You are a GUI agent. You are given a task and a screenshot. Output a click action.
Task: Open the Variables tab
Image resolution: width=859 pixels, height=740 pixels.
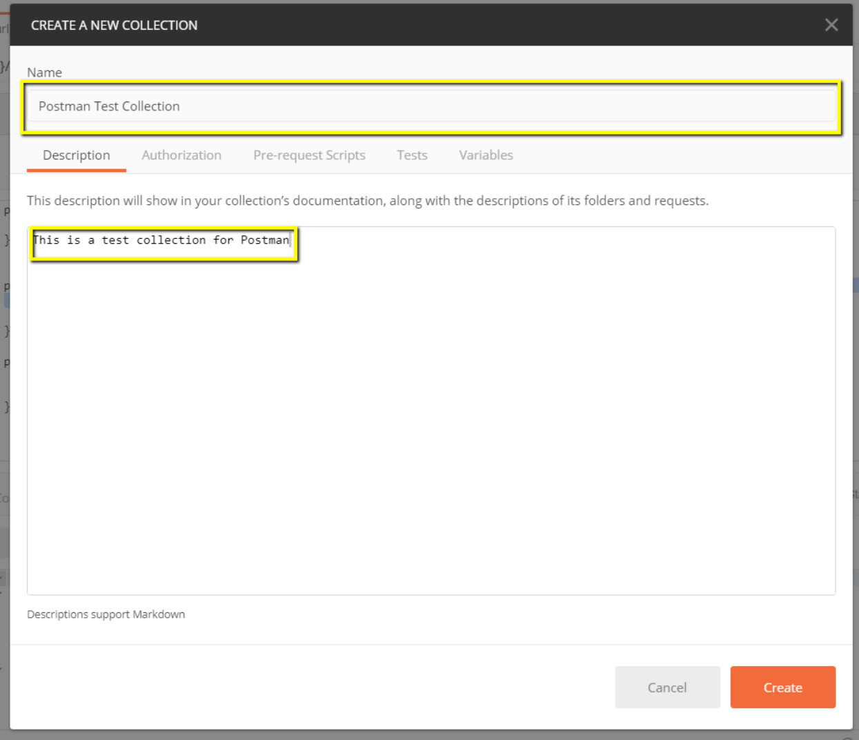click(x=486, y=155)
